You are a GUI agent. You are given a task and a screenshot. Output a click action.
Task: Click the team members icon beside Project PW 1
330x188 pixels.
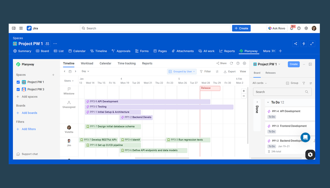tap(47, 44)
